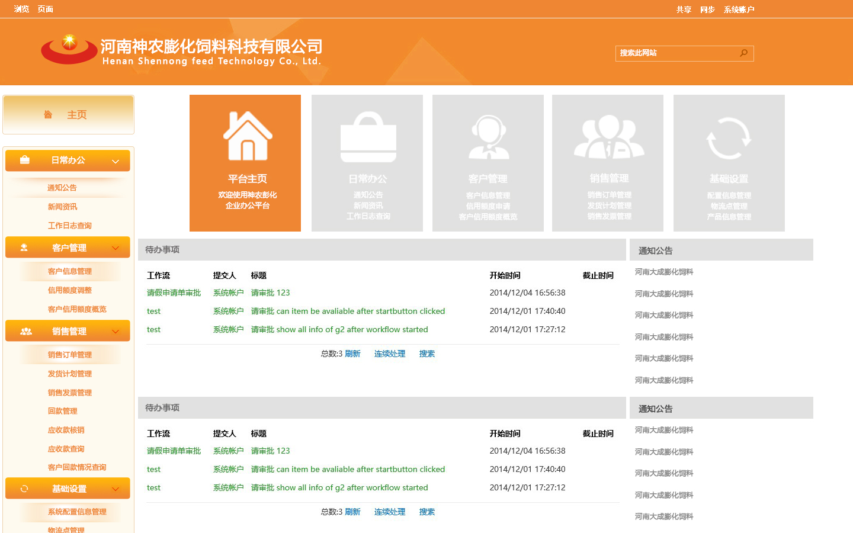The height and width of the screenshot is (533, 853).
Task: Click 截止时间 column header in second task table
Action: pyautogui.click(x=598, y=434)
